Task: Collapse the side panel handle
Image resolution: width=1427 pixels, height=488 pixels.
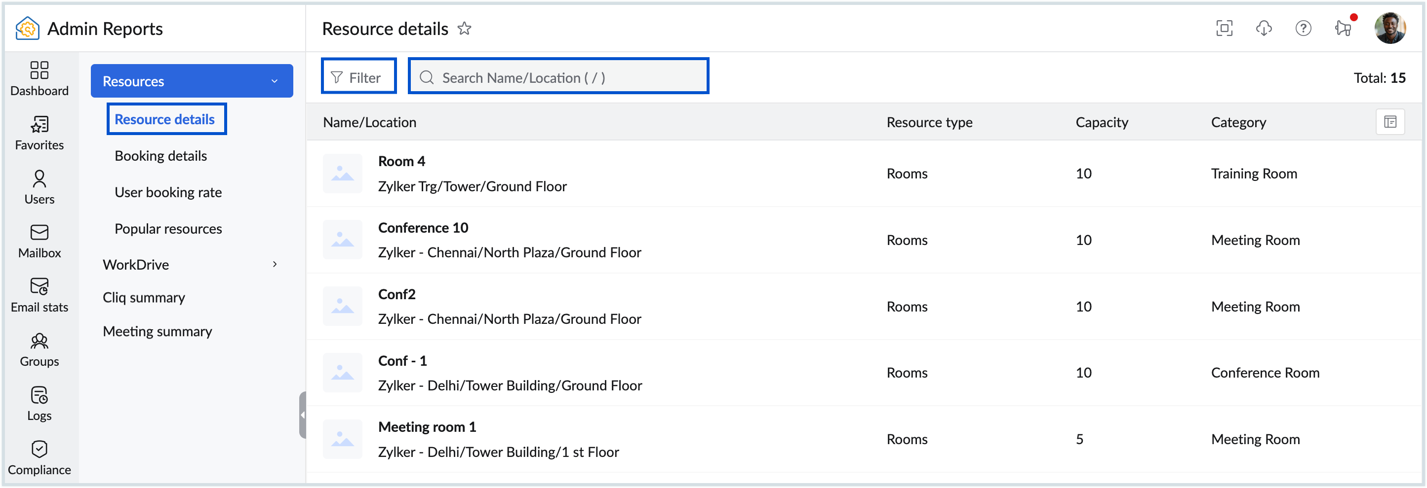Action: (x=303, y=415)
